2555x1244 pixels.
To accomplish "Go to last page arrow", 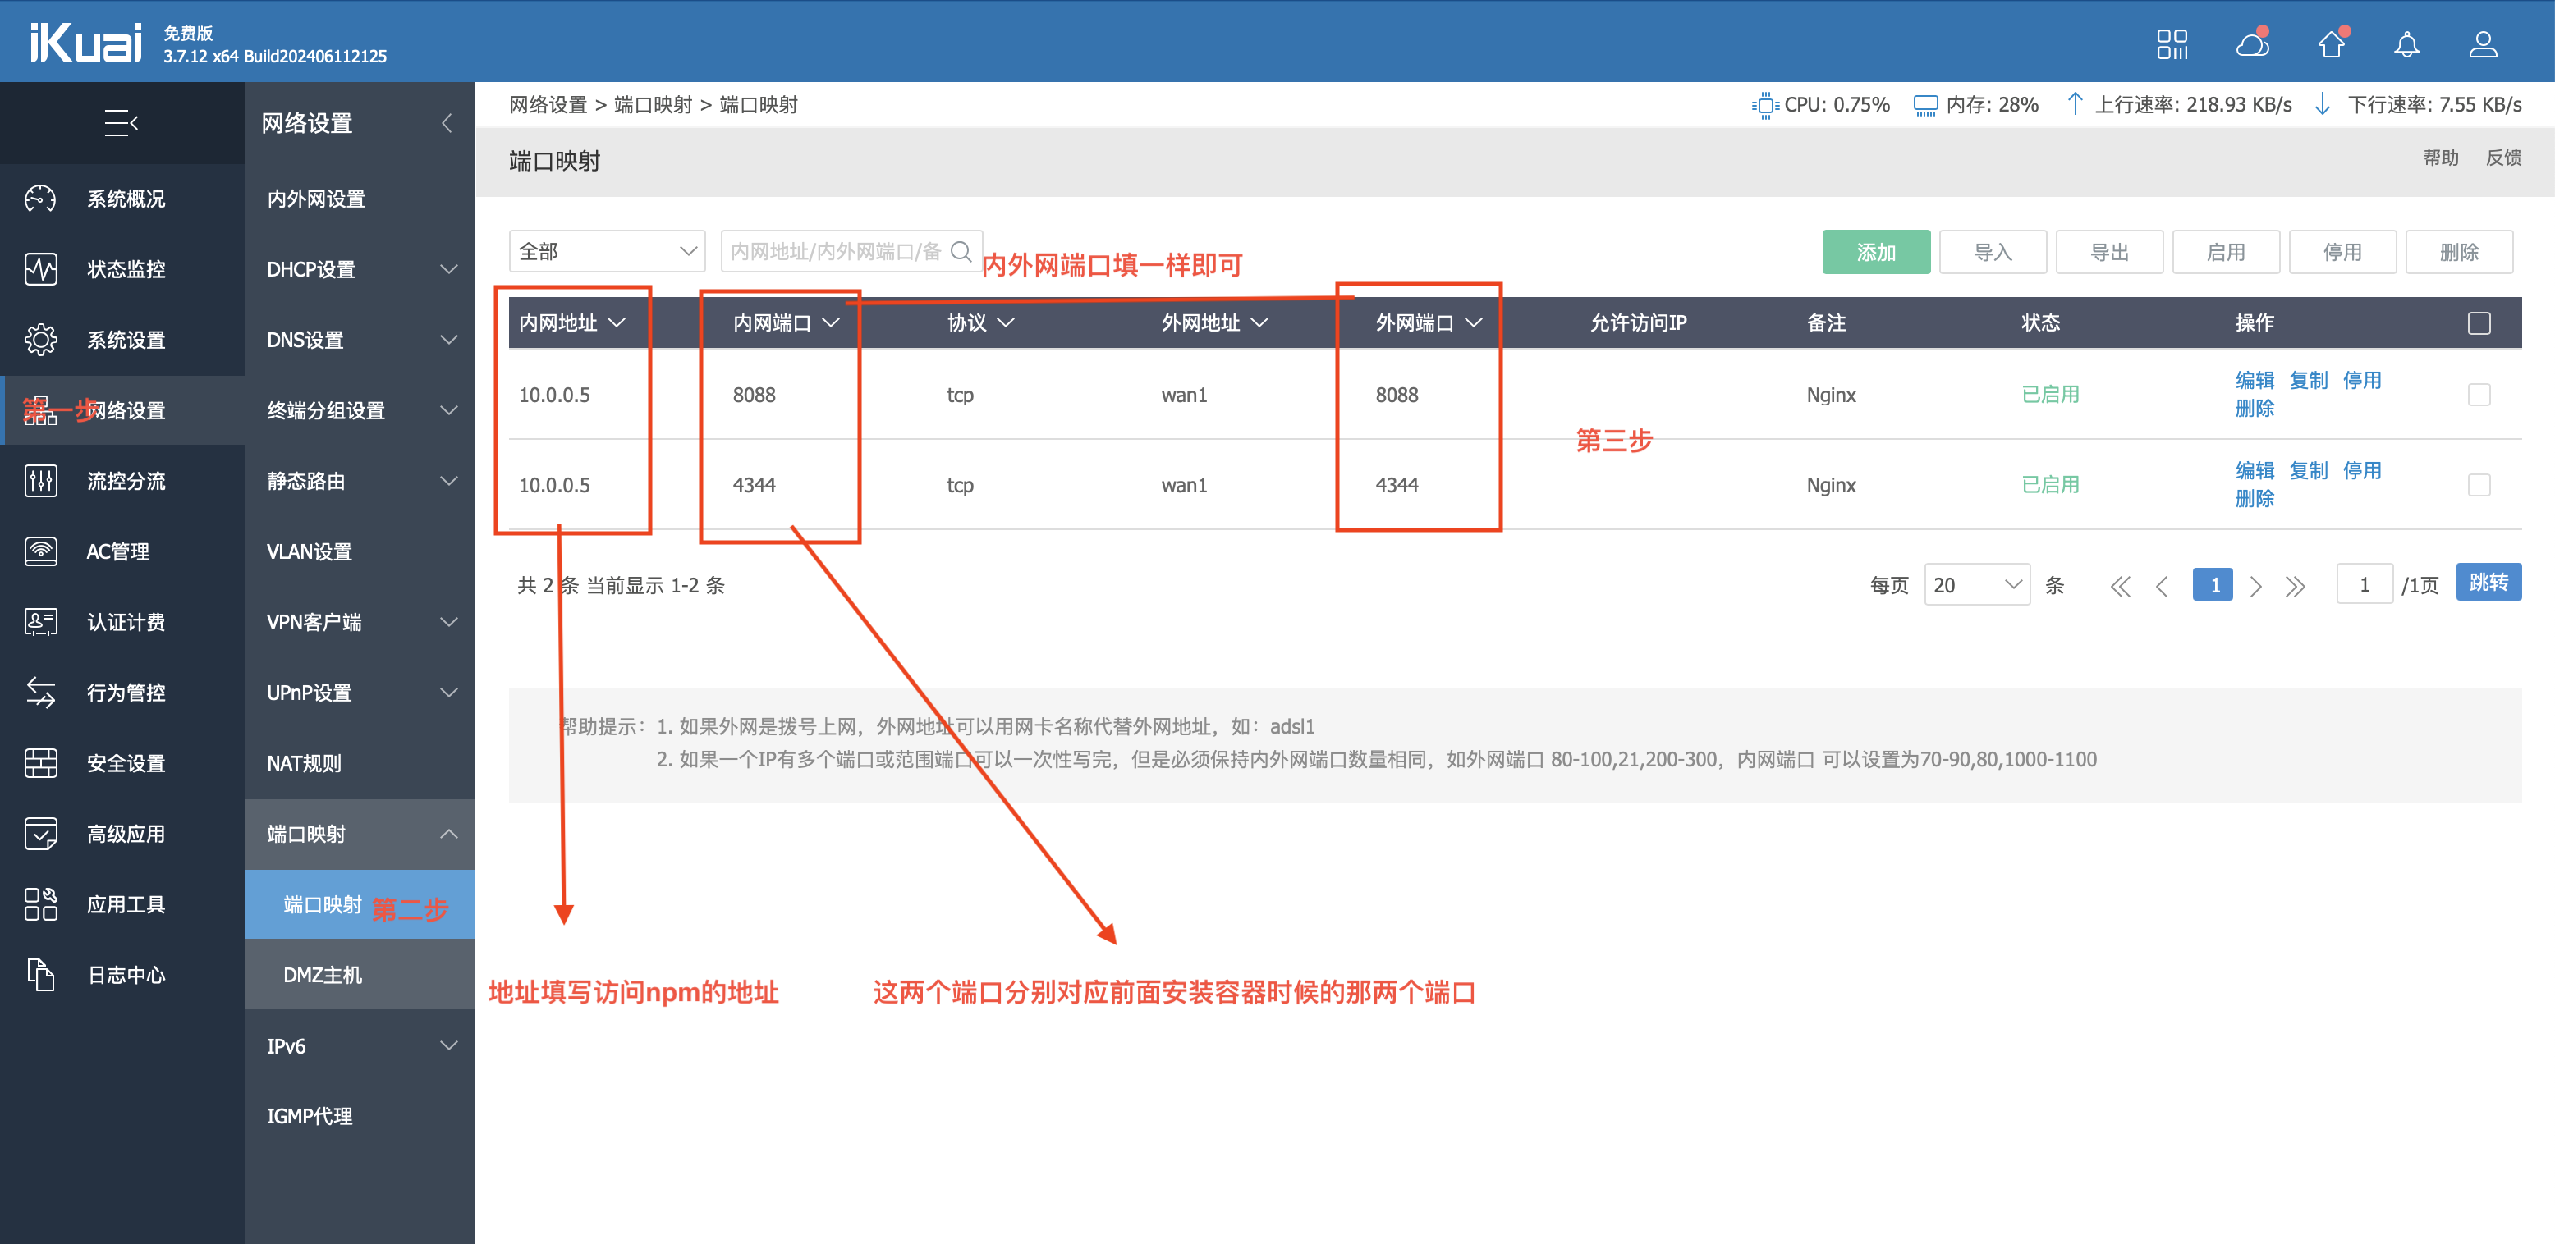I will (x=2295, y=586).
